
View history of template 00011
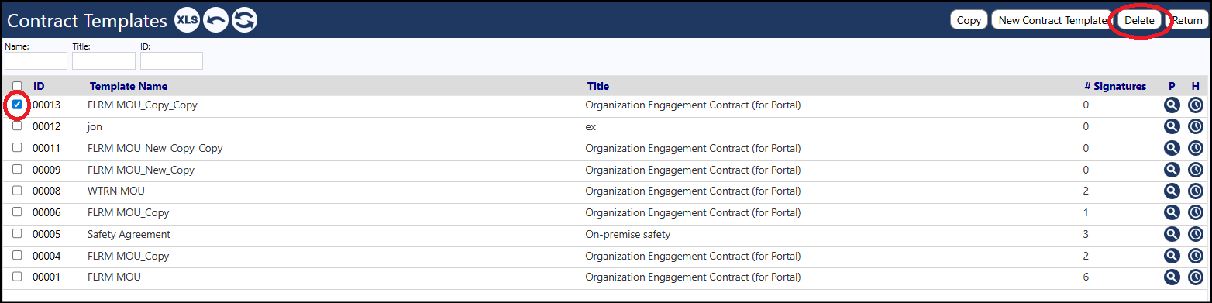pyautogui.click(x=1196, y=148)
